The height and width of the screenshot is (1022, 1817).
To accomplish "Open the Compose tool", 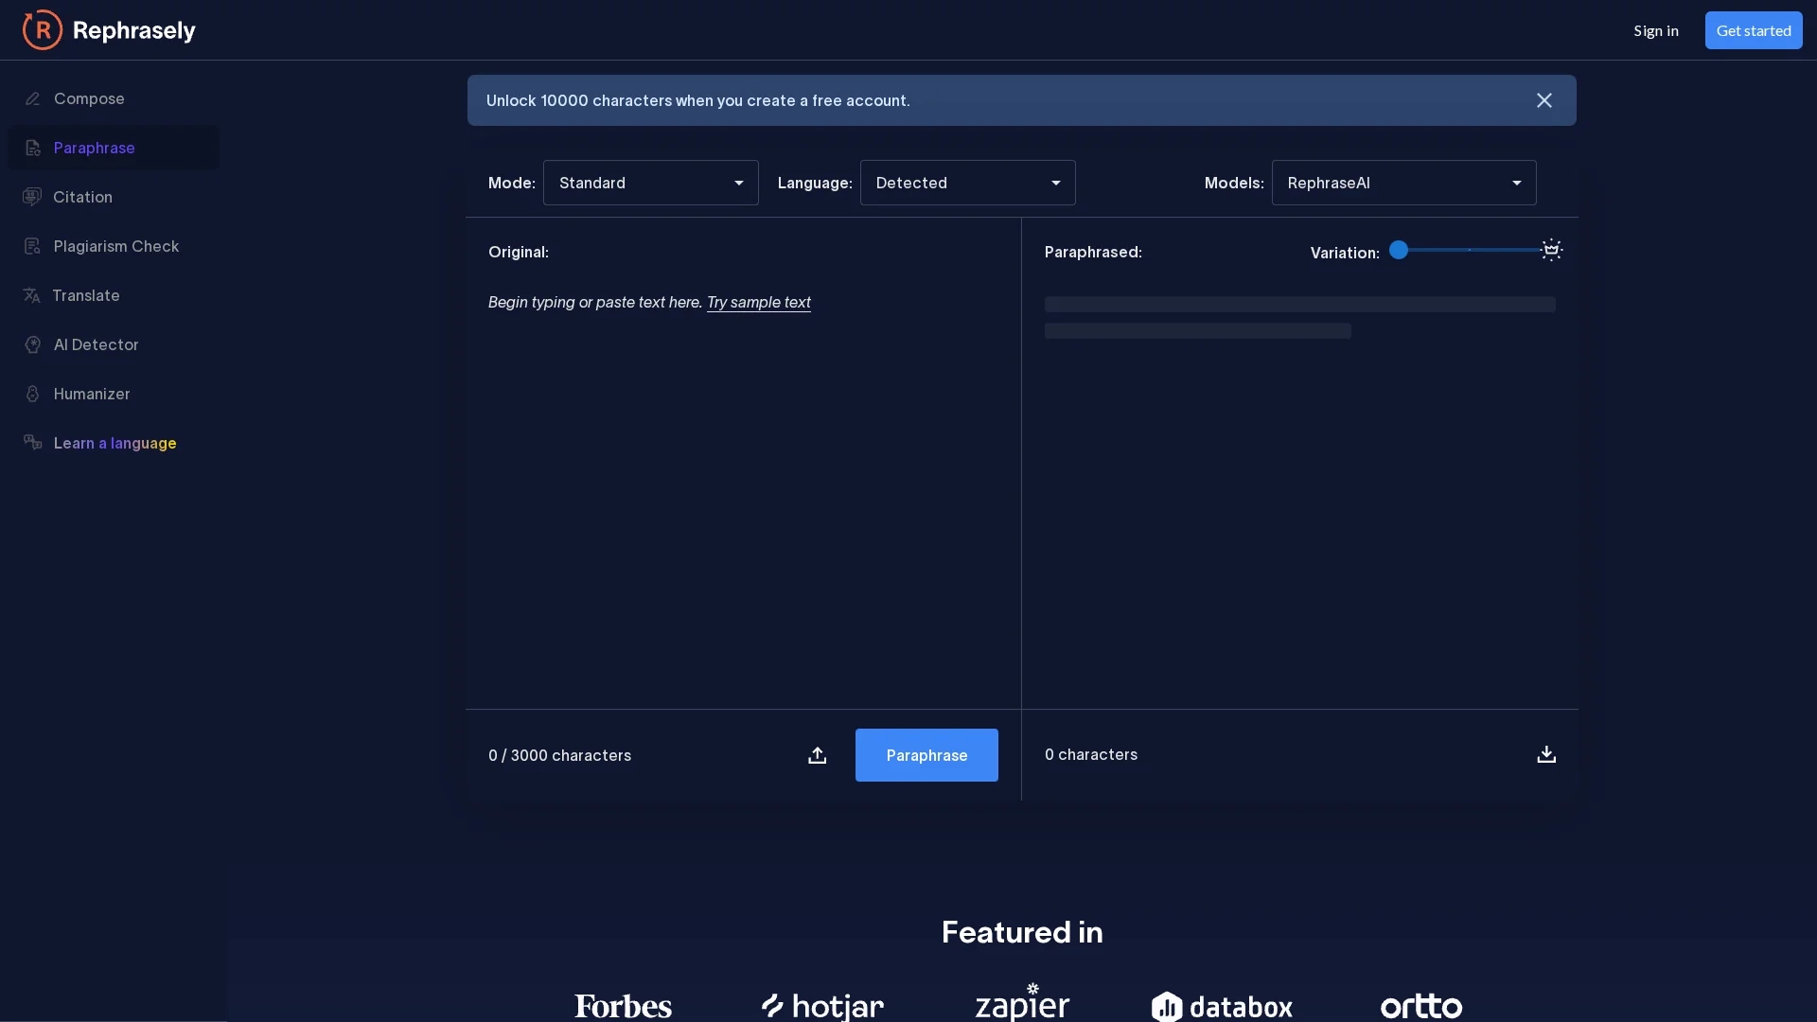I will [x=114, y=98].
